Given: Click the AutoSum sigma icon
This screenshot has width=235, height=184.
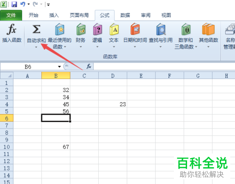Looking at the screenshot, I should pos(36,29).
